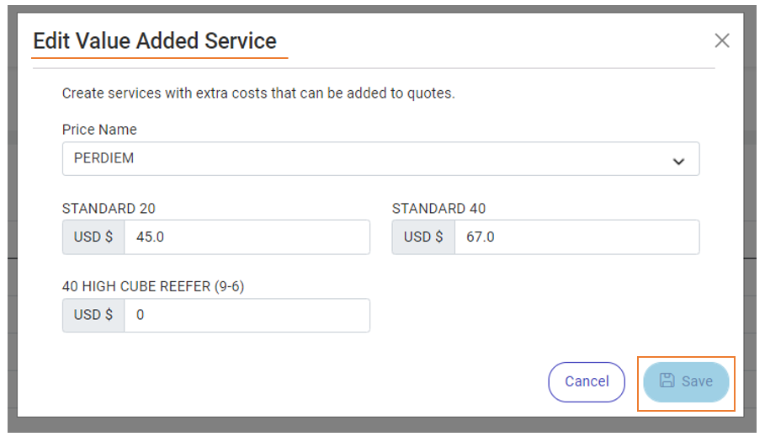Viewport: 765px width, 442px height.
Task: Click the services description text line
Action: 258,93
